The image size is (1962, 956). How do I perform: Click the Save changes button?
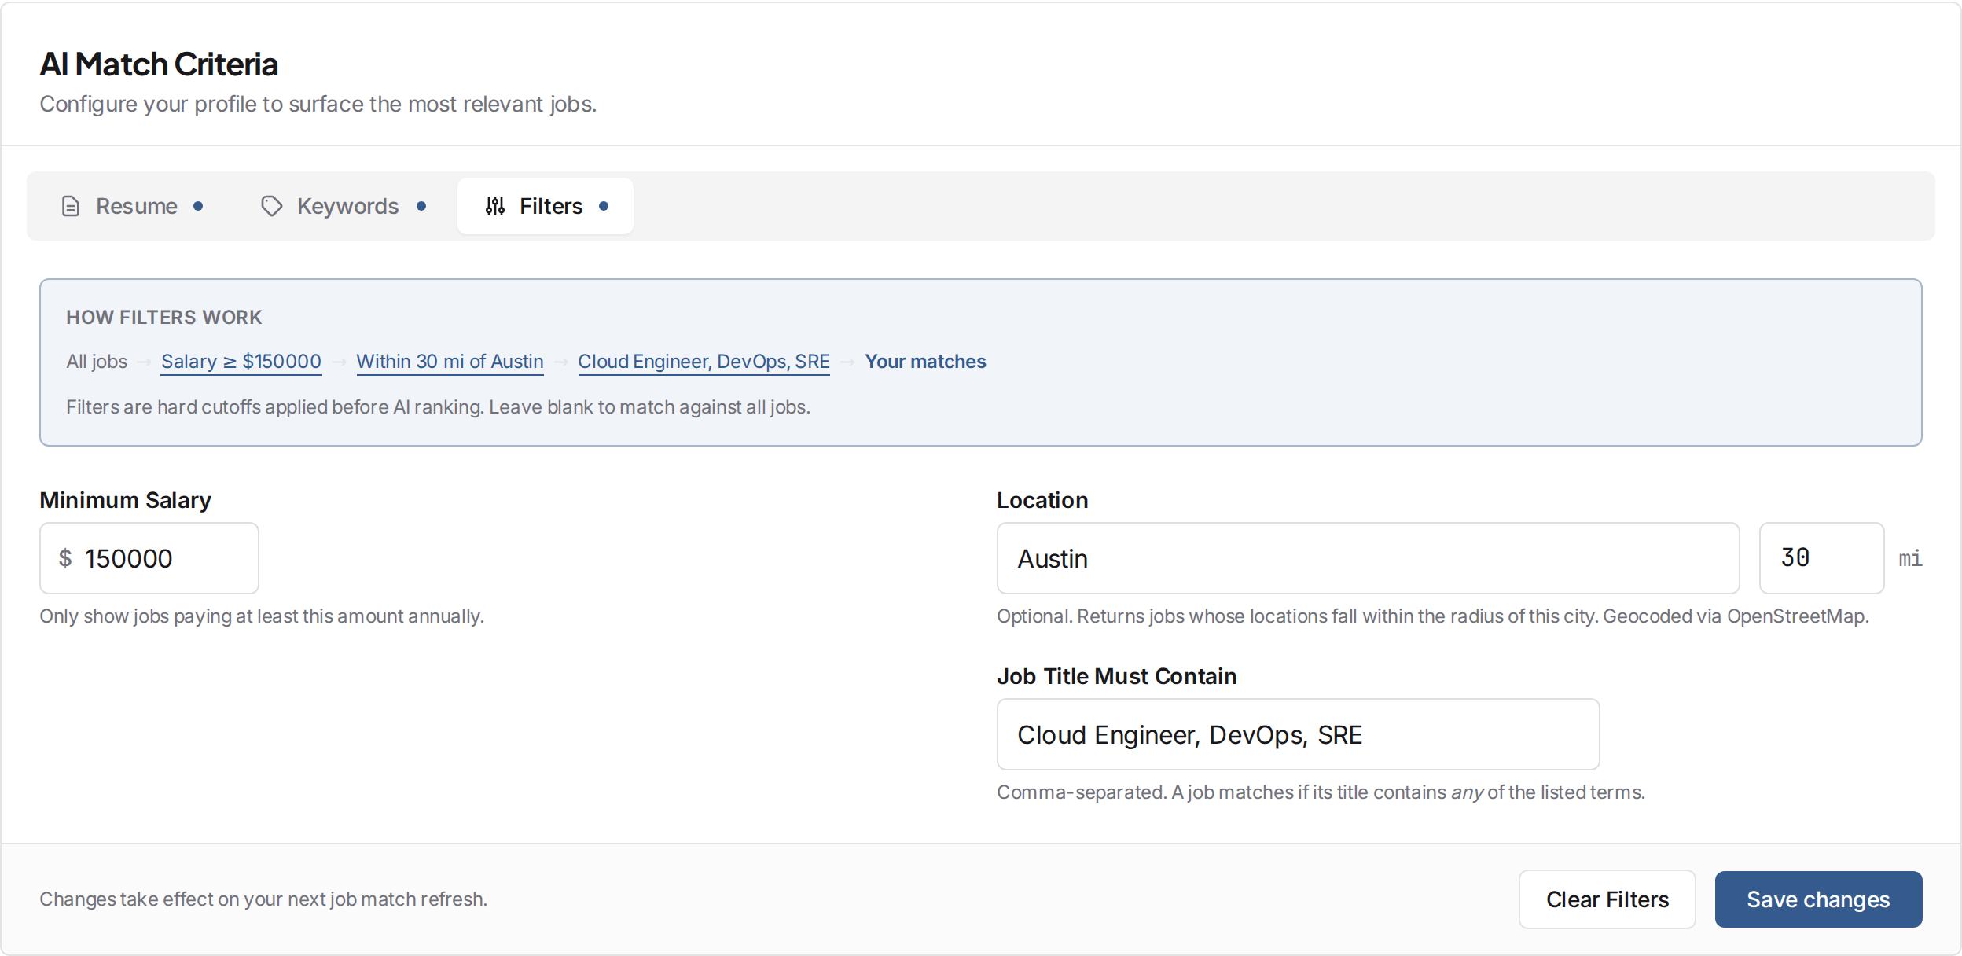tap(1818, 899)
